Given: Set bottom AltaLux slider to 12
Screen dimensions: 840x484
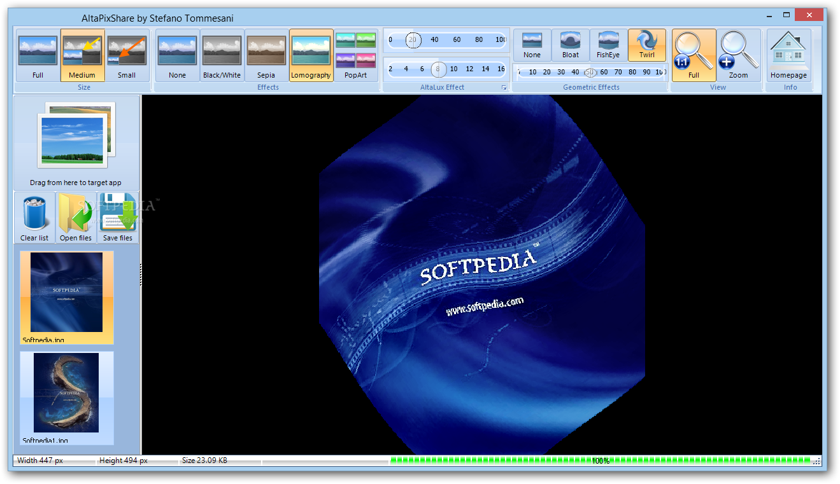Looking at the screenshot, I should point(469,69).
